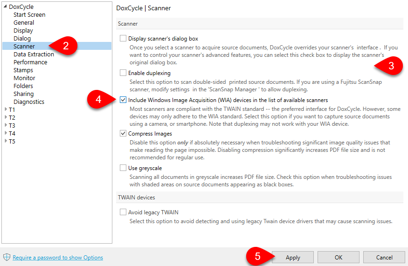
Task: Expand the T5 tree node
Action: 5,141
